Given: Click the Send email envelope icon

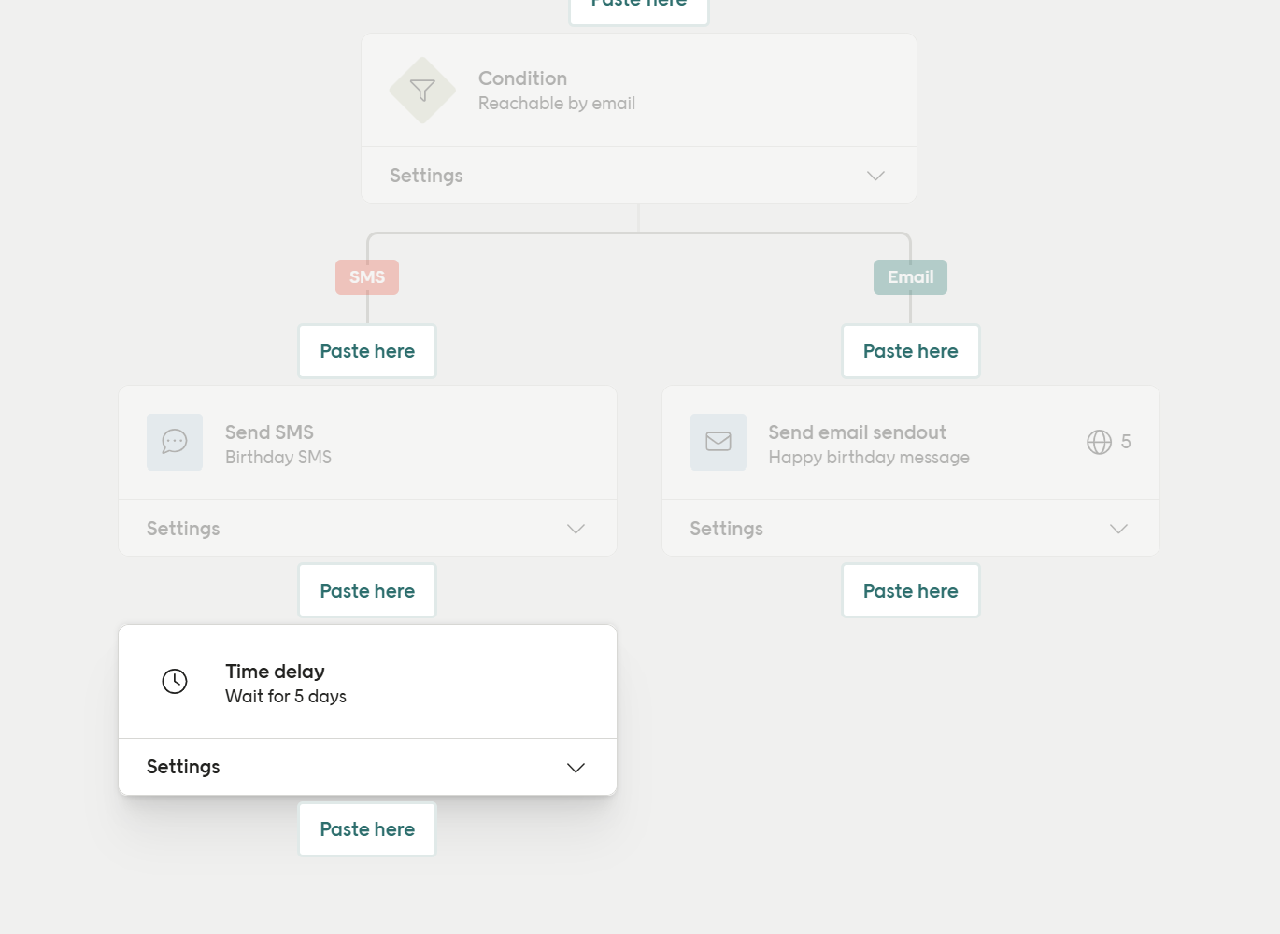Looking at the screenshot, I should tap(718, 442).
